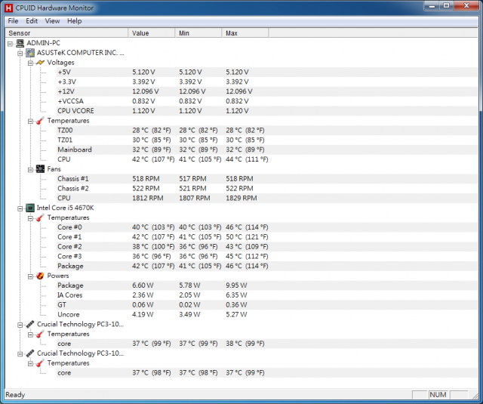Click the 9.95 W max package power
This screenshot has height=404, width=483.
pyautogui.click(x=236, y=285)
